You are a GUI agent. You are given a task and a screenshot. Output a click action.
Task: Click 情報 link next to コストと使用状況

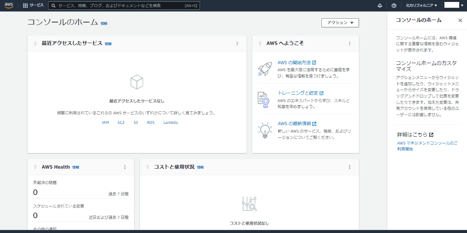(x=200, y=167)
